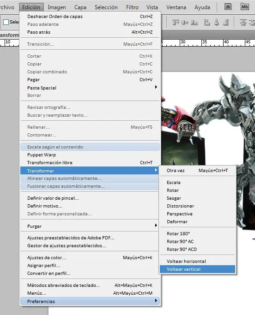
Task: Toggle the auto-select checkbox in options bar
Action: (x=6, y=22)
